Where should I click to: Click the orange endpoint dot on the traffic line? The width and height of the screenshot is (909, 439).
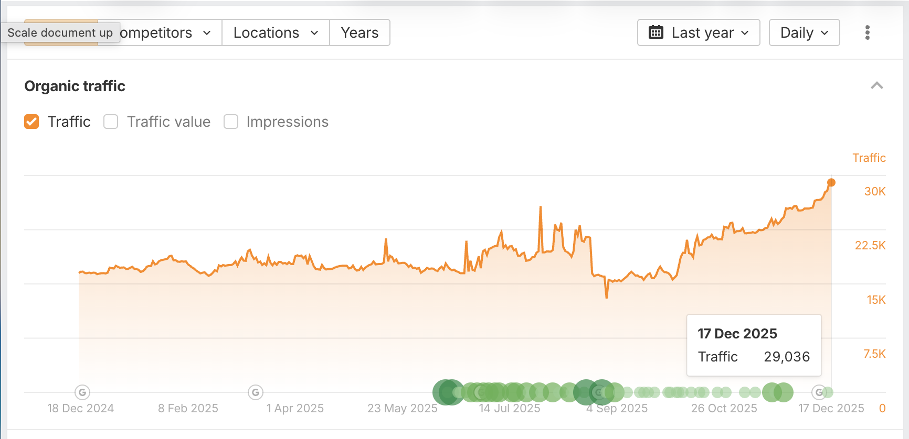point(831,182)
